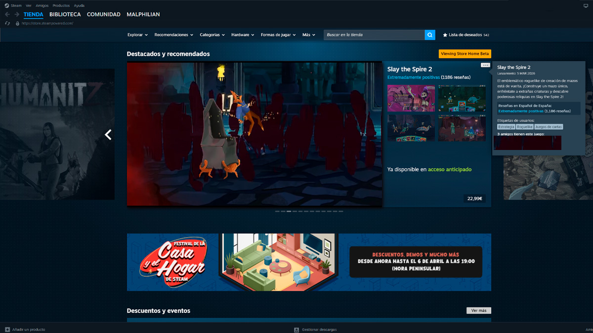Click the Añadir un producto plus icon
Screen dimensions: 593x333
[8, 329]
